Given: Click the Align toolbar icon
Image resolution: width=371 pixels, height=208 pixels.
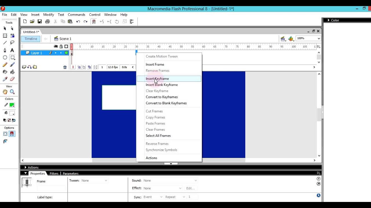Looking at the screenshot, I should [x=132, y=21].
